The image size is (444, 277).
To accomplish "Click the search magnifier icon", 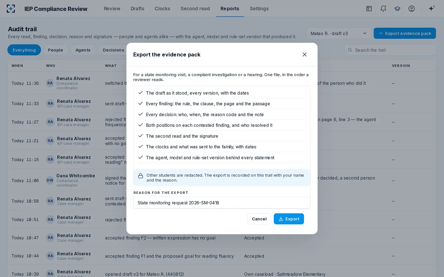I will coord(350,50).
